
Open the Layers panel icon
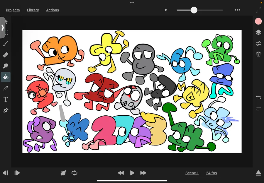click(x=258, y=32)
